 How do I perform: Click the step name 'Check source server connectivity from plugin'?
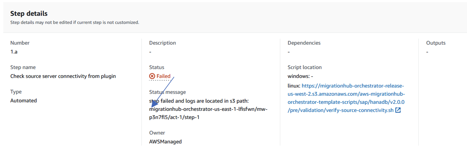point(63,76)
